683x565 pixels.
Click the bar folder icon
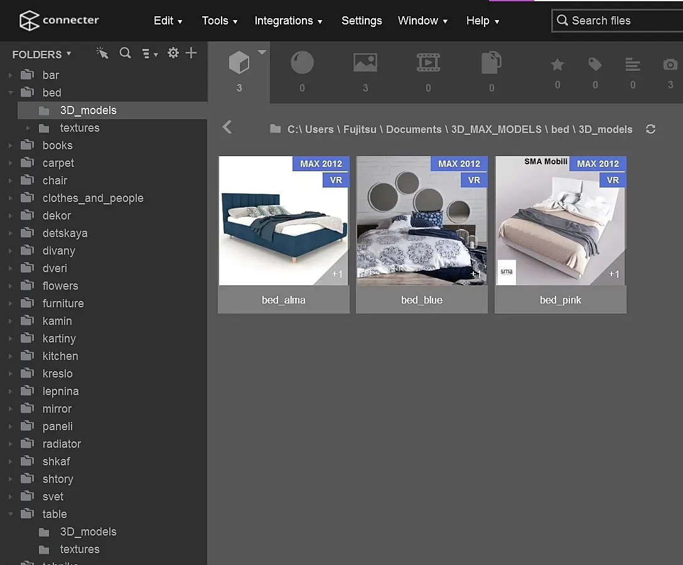coord(28,75)
